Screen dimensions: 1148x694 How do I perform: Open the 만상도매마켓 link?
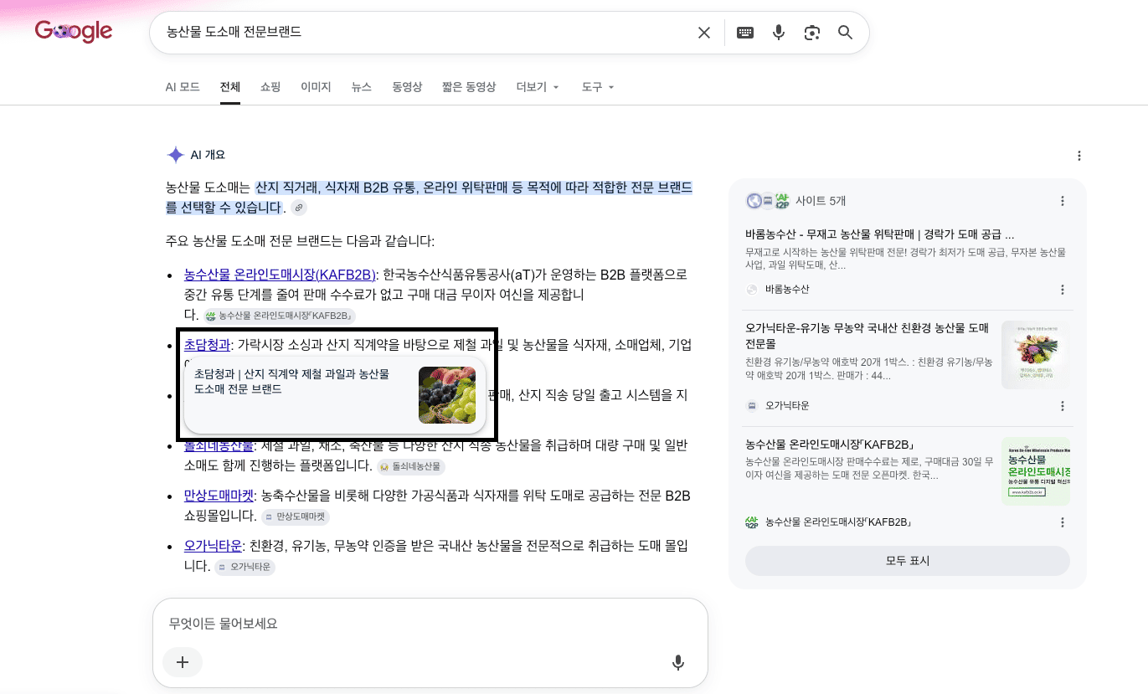(219, 496)
